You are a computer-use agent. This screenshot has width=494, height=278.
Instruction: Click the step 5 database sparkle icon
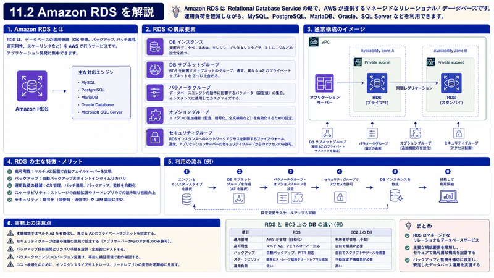click(x=396, y=195)
